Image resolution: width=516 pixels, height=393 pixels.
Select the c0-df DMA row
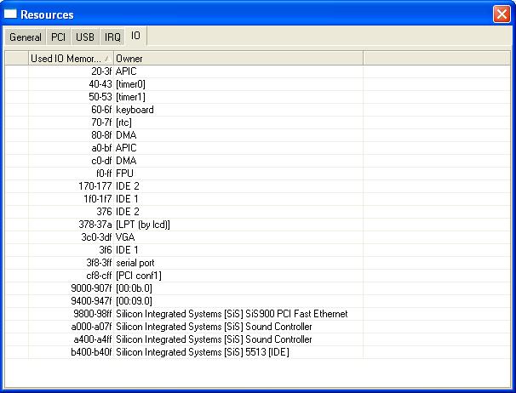[x=258, y=161]
